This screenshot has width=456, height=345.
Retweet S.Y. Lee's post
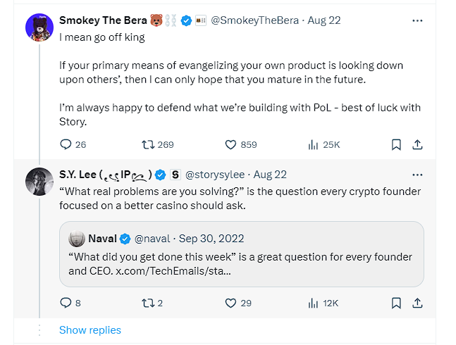point(149,303)
